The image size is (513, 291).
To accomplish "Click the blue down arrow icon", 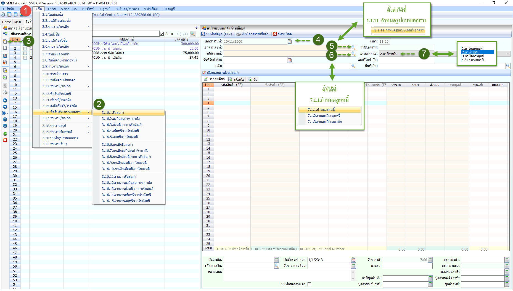I will 5,126.
